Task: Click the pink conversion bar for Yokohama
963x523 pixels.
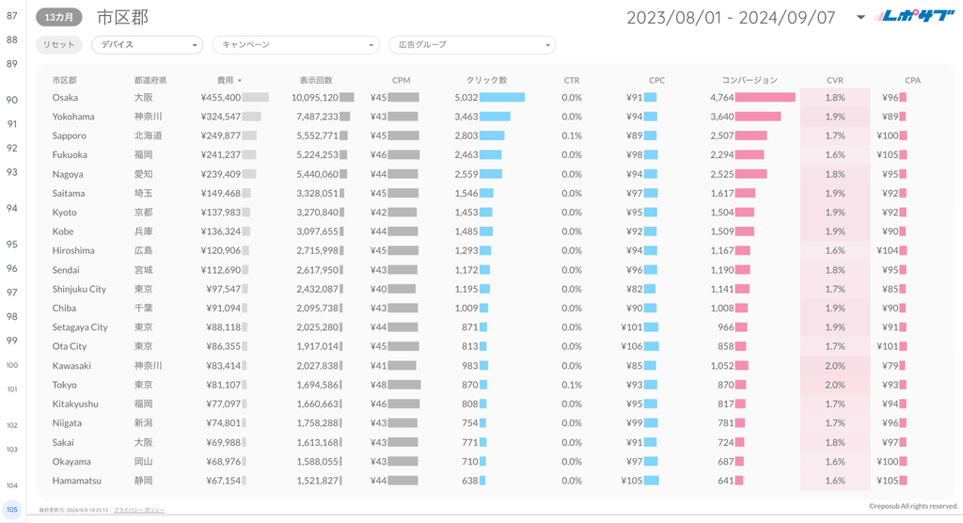Action: click(x=758, y=117)
